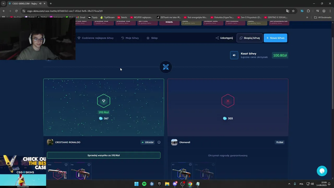Click the page vertical scrollbar
Screen dimensions: 334x188
coord(332,73)
